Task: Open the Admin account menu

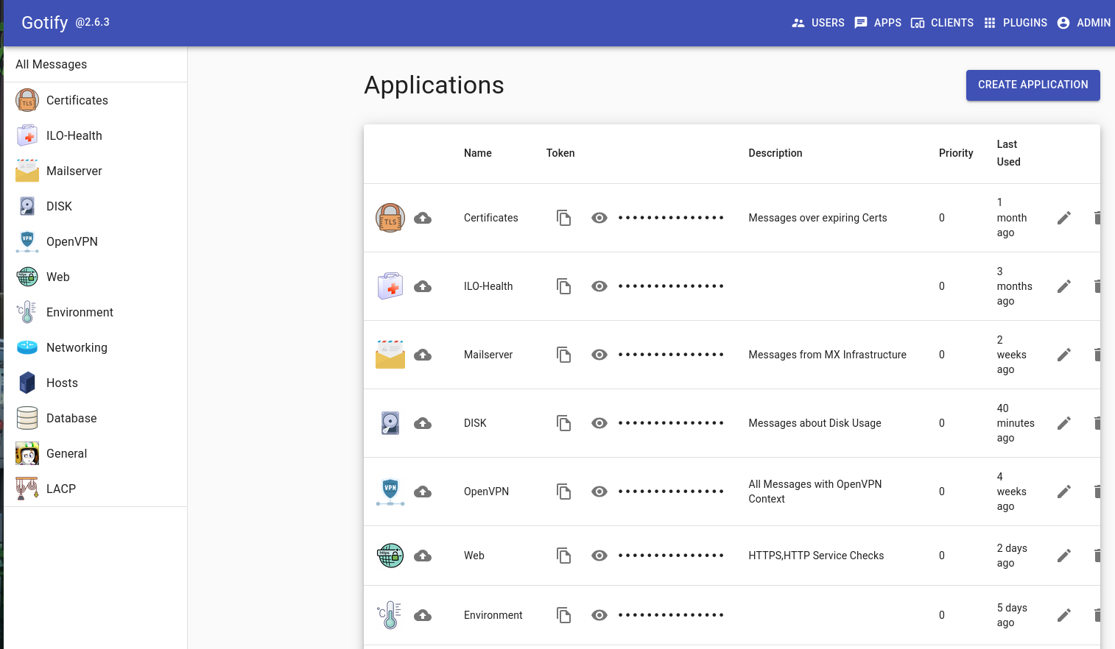Action: pos(1083,23)
